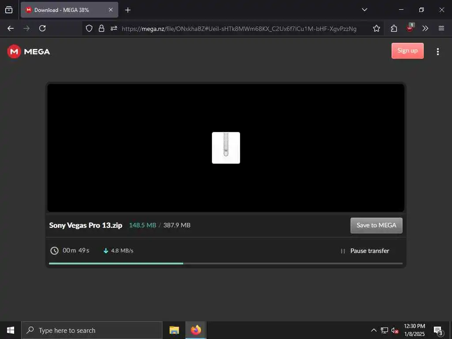Click Save to MEGA button
The width and height of the screenshot is (452, 339).
click(376, 226)
